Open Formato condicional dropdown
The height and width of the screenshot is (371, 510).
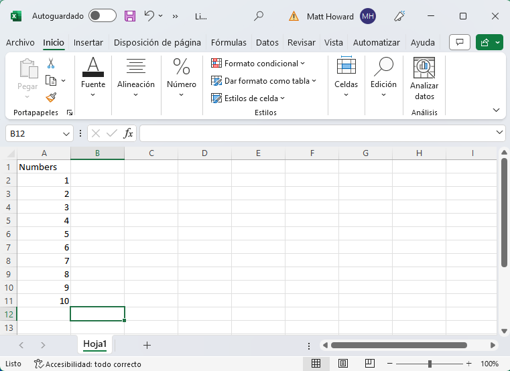[x=258, y=64]
